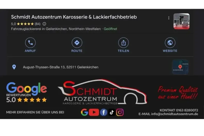Open the business photo thumbnail
This screenshot has height=136, width=204.
click(181, 21)
